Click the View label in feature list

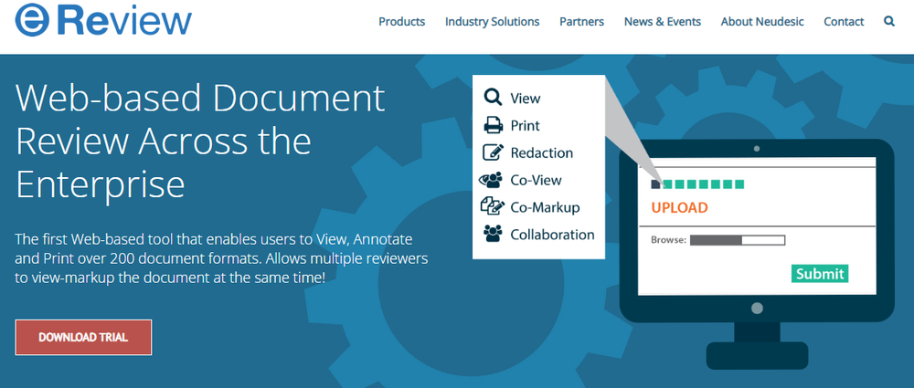click(x=526, y=99)
